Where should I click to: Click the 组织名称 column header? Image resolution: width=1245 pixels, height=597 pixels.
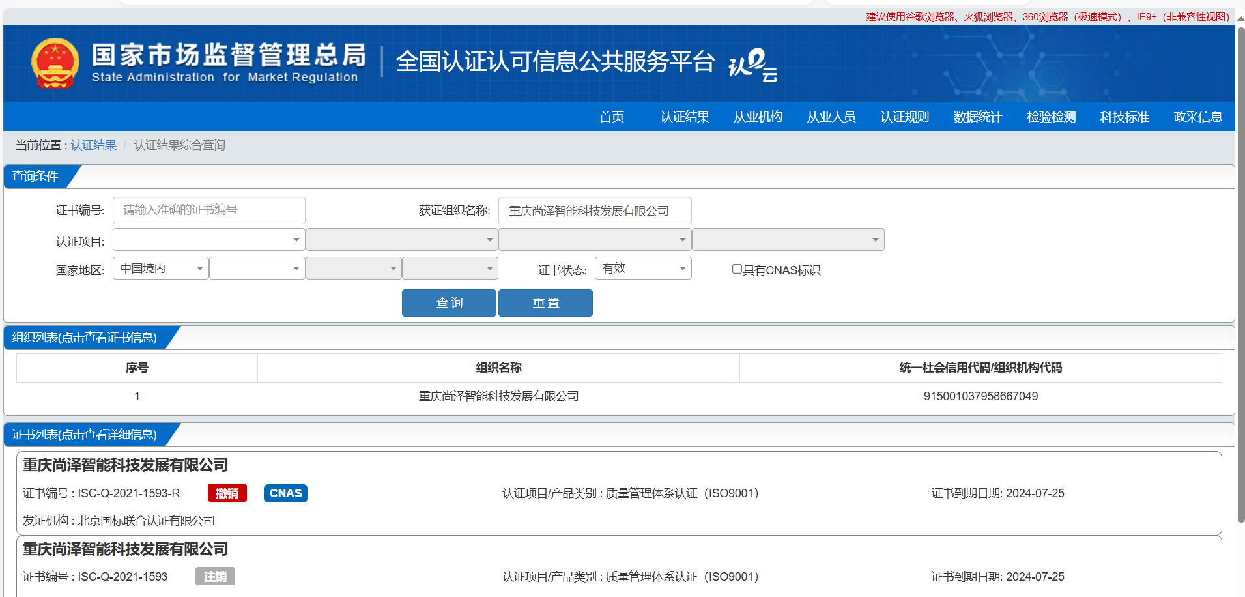[x=498, y=368]
